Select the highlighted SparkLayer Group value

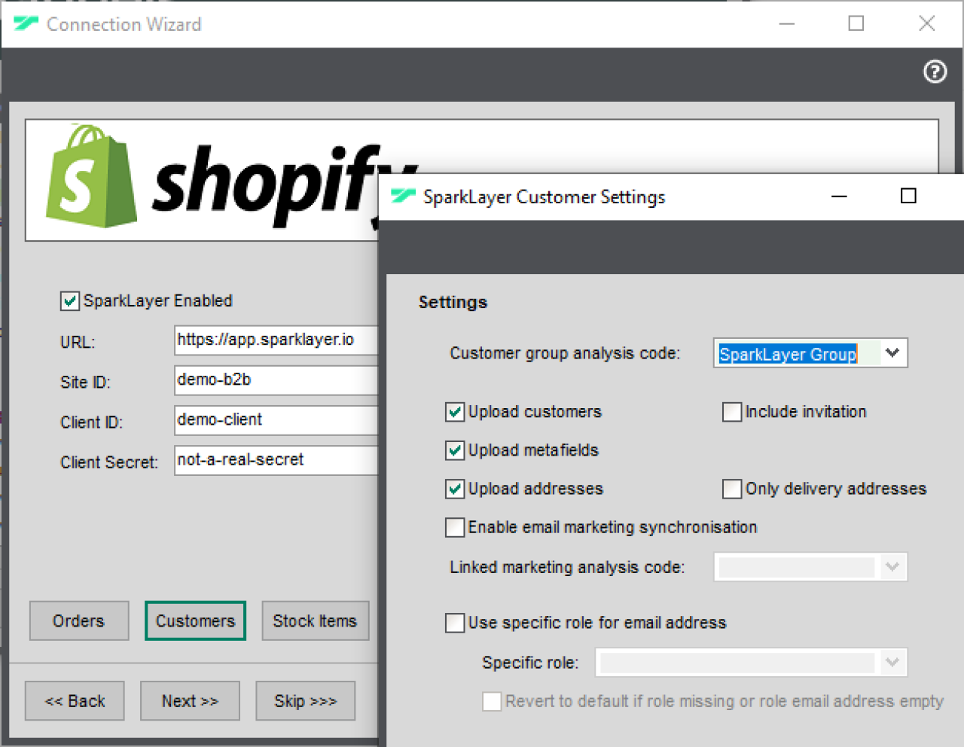[x=788, y=354]
